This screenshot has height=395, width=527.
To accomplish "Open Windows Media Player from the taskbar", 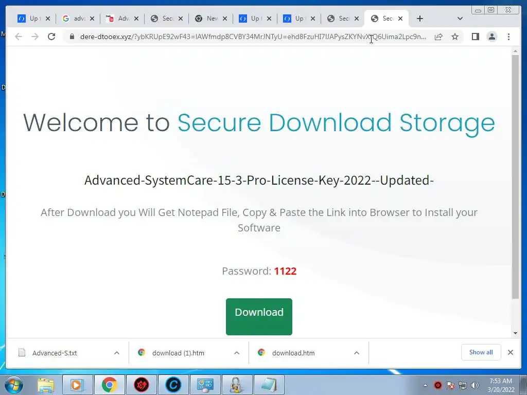I will 77,385.
